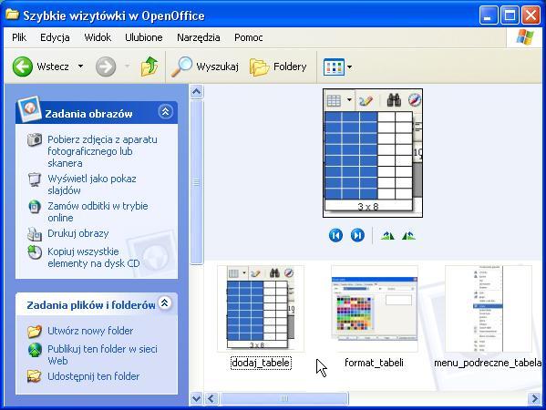Select the format_tabeli thumbnail
The height and width of the screenshot is (410, 546).
(375, 308)
